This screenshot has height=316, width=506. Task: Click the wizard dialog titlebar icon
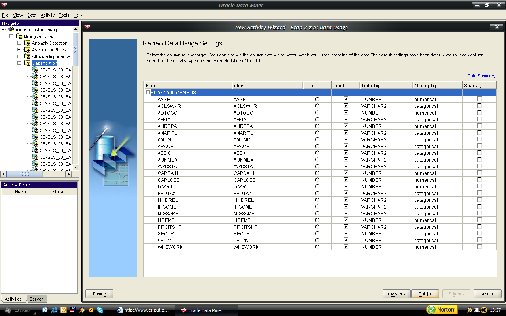point(87,27)
